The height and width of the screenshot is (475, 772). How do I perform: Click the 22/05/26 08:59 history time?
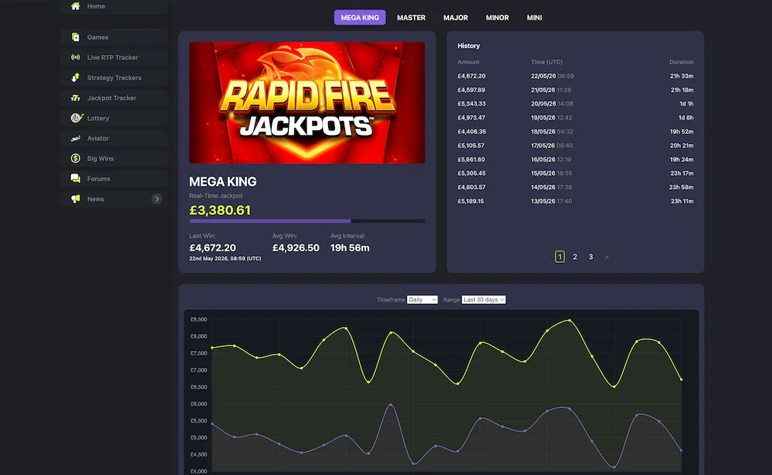(553, 76)
